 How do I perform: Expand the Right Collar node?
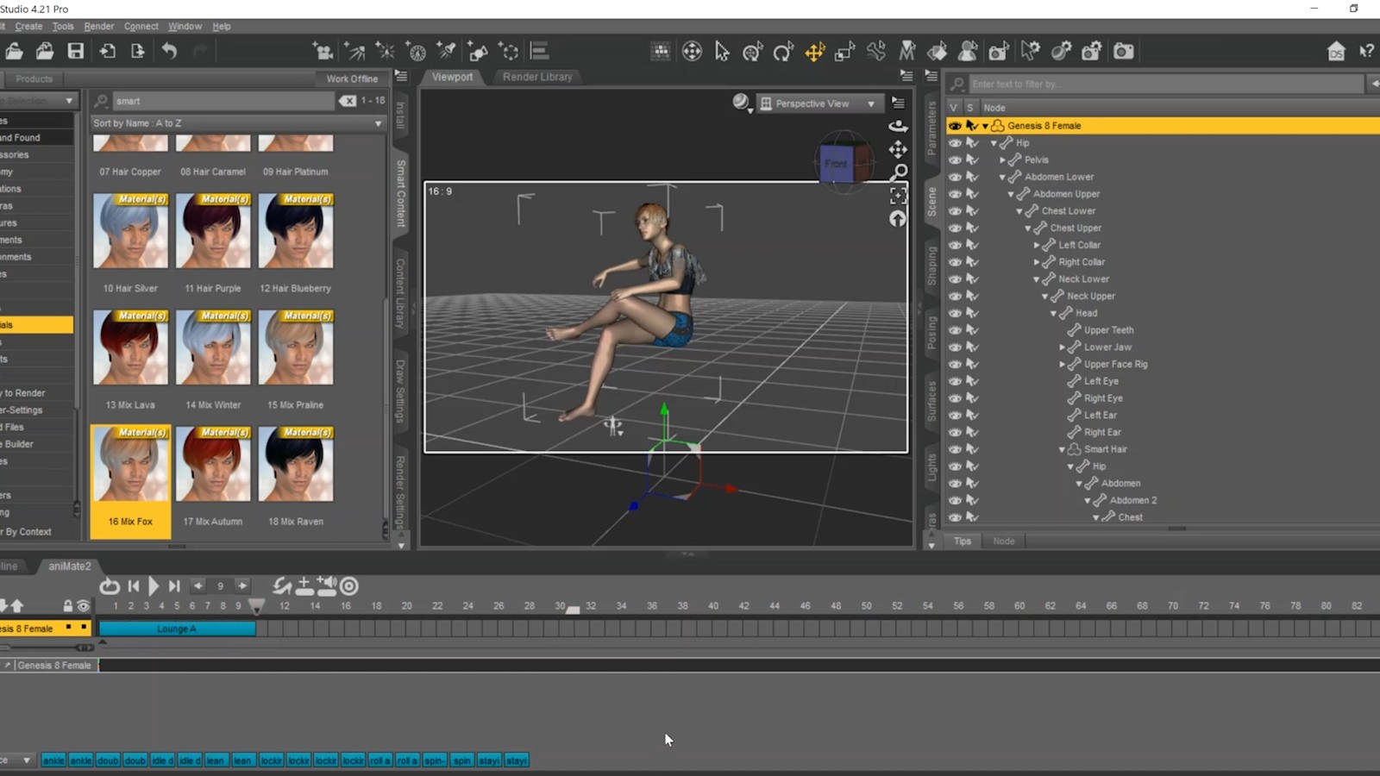tap(1037, 262)
